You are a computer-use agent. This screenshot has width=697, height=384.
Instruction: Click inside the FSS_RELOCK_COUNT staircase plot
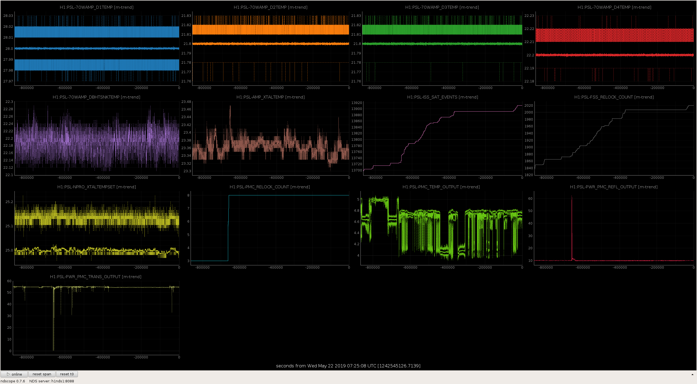614,138
